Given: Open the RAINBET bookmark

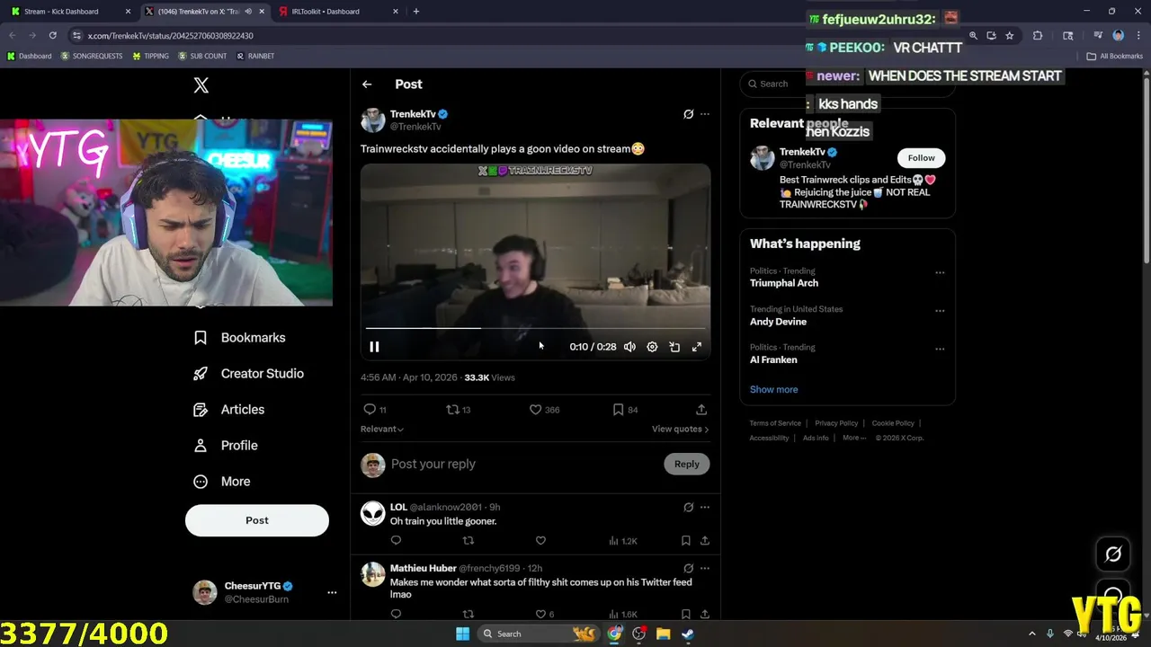Looking at the screenshot, I should point(255,56).
